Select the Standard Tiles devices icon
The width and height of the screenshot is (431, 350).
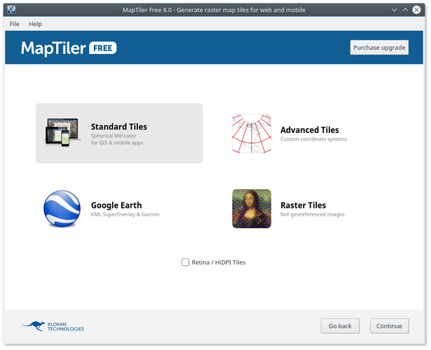pos(62,132)
